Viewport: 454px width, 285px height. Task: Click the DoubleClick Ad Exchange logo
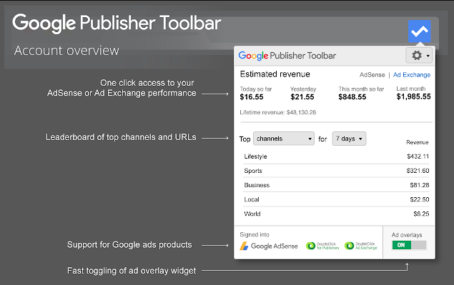[x=361, y=246]
